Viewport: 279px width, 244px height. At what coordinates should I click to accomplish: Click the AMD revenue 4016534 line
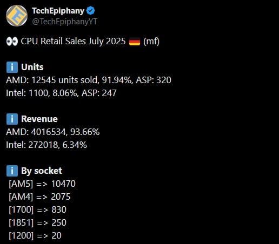pyautogui.click(x=52, y=132)
